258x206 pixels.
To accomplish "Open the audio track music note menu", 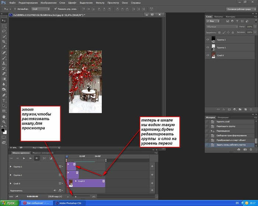I will (x=60, y=191).
